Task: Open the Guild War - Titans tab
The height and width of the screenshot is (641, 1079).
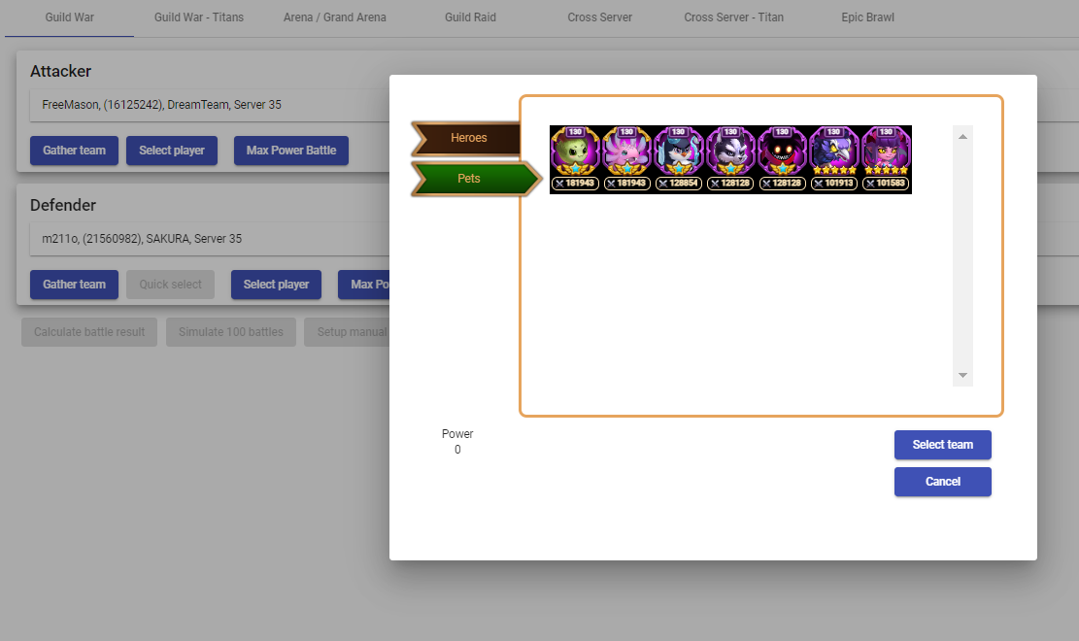Action: (x=199, y=17)
